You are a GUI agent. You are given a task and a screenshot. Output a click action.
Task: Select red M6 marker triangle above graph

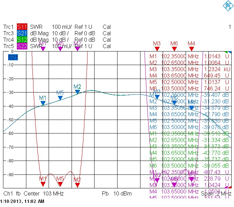pos(174,49)
